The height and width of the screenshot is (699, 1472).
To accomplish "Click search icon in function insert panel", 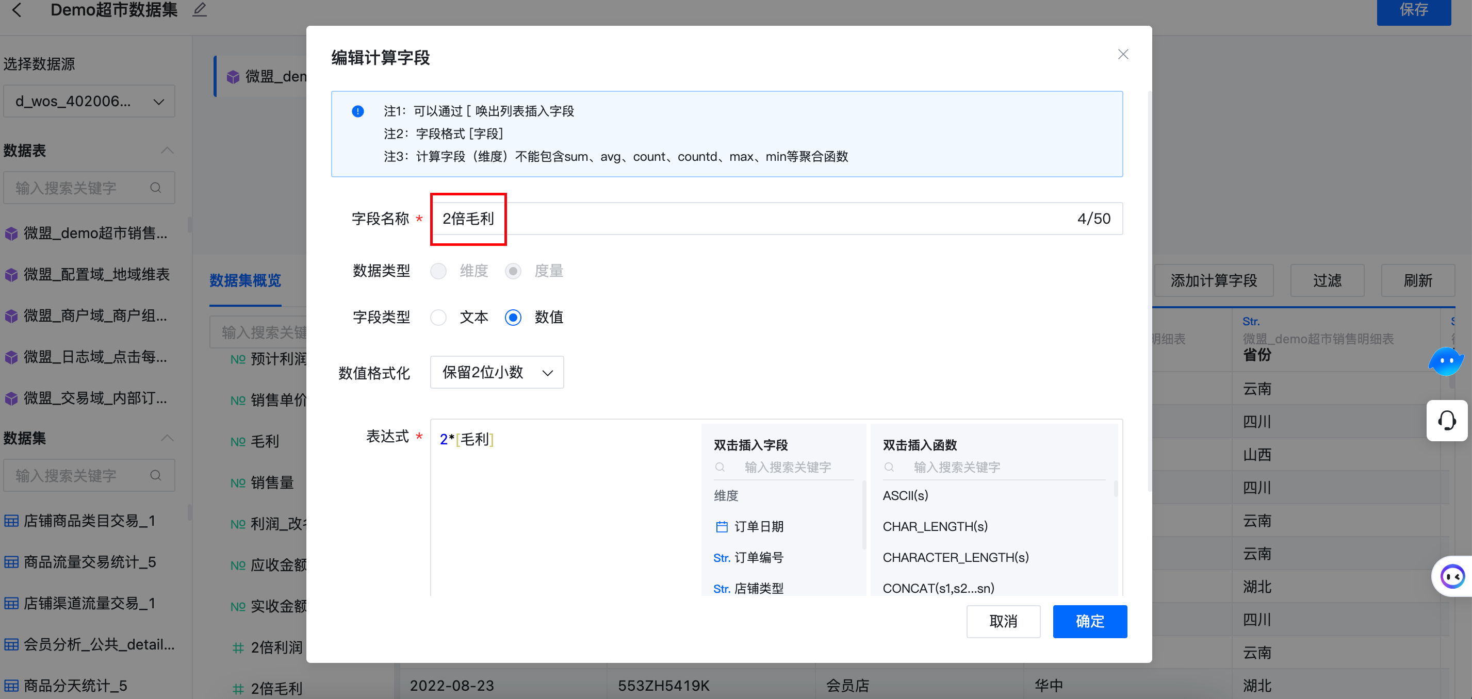I will click(x=889, y=467).
